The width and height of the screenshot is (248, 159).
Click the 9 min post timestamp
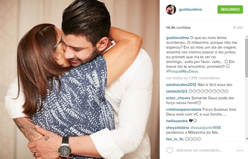click(238, 28)
